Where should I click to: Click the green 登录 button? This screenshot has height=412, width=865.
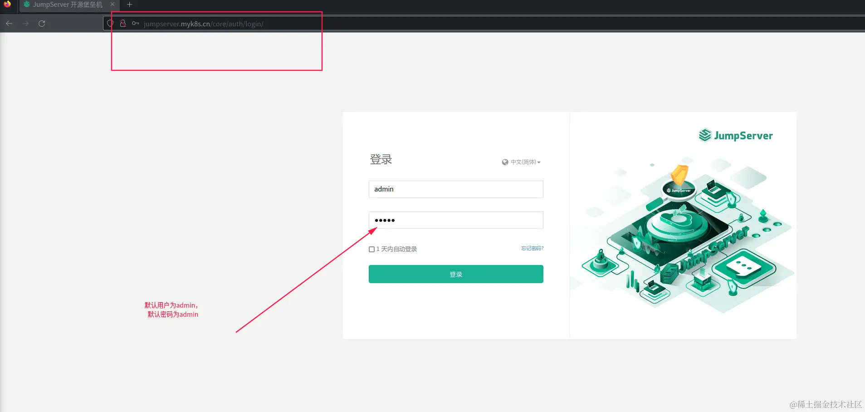tap(456, 274)
